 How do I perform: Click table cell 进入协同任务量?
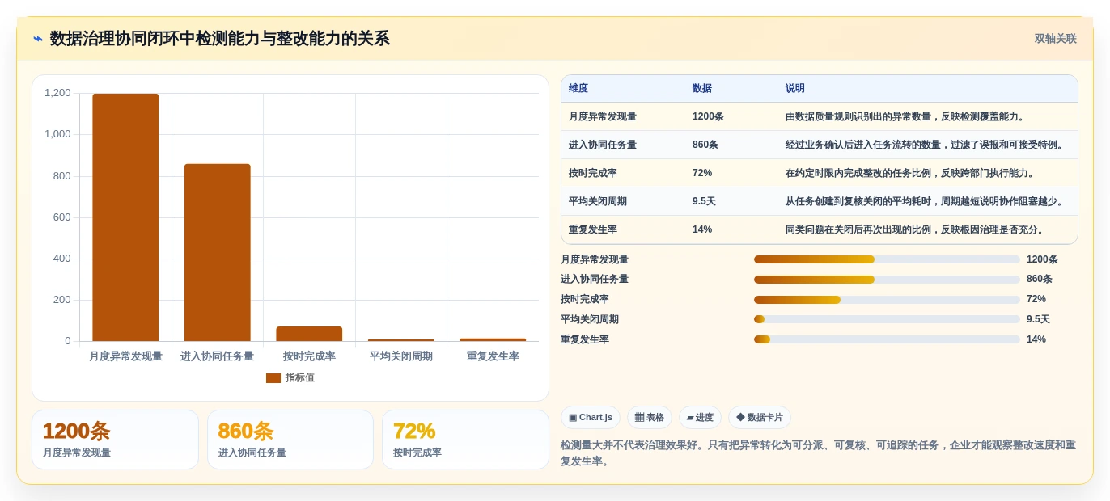coord(603,145)
